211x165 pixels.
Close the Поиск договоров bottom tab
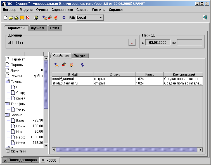click(x=5, y=161)
